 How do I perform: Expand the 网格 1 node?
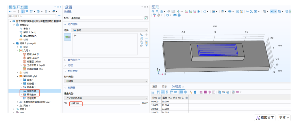tap(17, 105)
